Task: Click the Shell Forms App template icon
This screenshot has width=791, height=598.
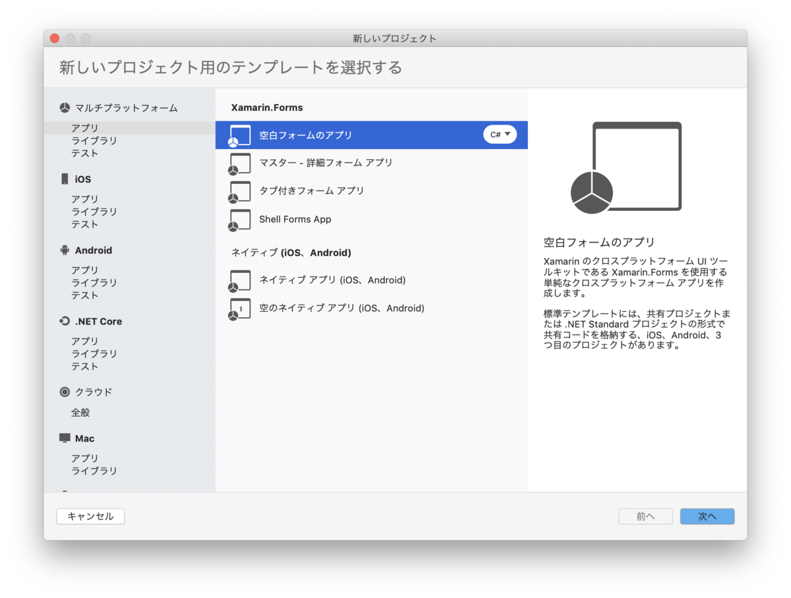Action: click(239, 220)
